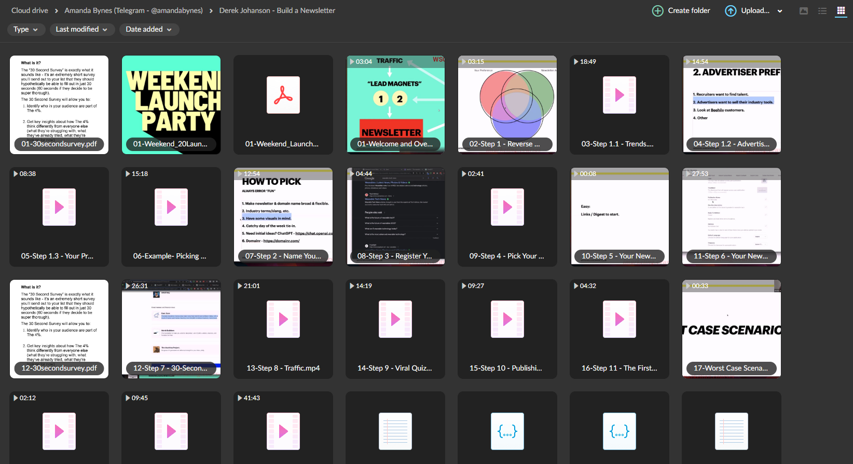The height and width of the screenshot is (464, 853).
Task: Click video file icon for 03-Step 1.1 - Trends
Action: (620, 95)
